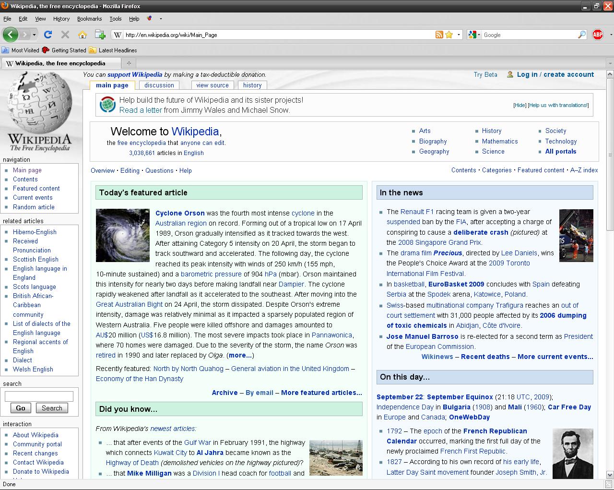Open the Help menu

coord(134,19)
